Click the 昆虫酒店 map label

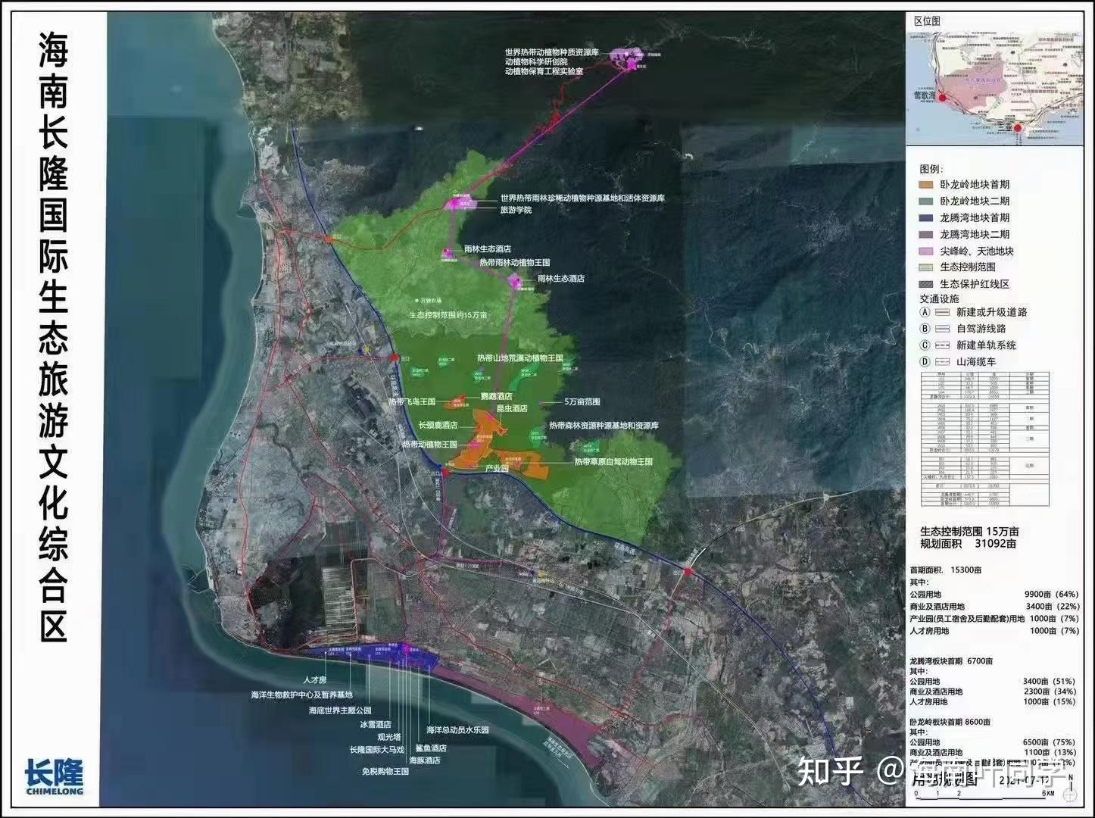511,408
